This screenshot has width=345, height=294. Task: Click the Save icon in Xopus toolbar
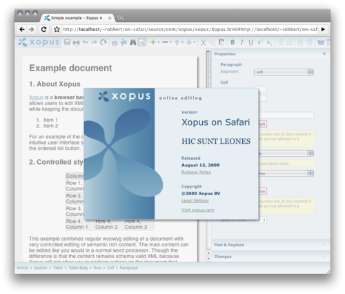[67, 42]
